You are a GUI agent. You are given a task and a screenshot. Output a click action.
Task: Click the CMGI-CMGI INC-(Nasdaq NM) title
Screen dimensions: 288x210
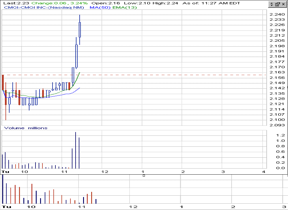(x=44, y=7)
